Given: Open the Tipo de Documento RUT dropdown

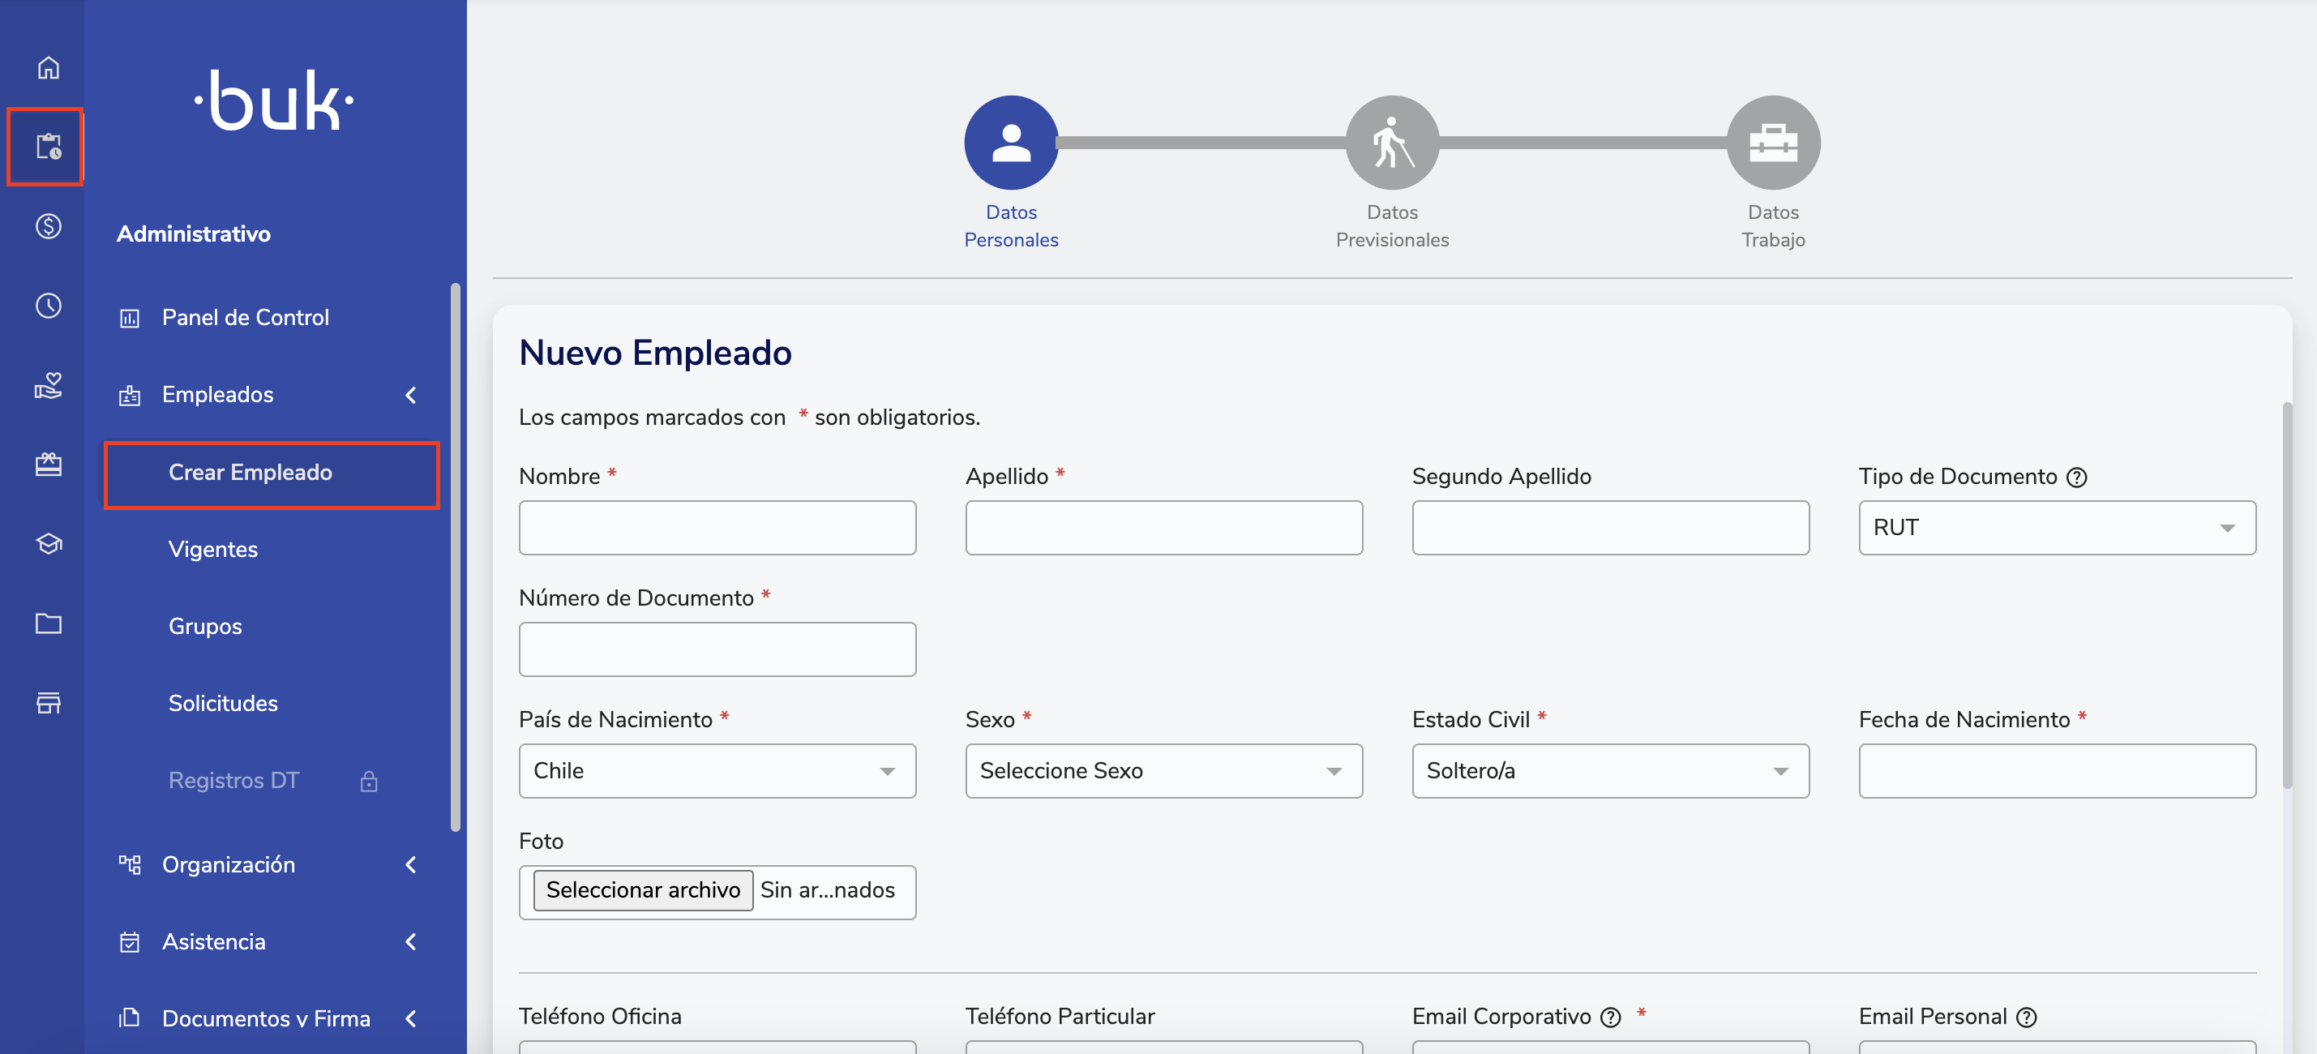Looking at the screenshot, I should click(x=2056, y=528).
